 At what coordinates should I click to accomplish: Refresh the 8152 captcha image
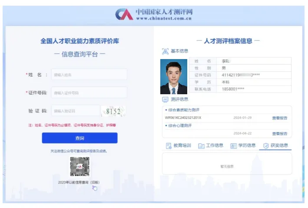pos(113,111)
